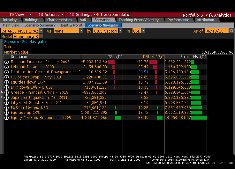Click the Scenario Set Navigator link
235x169 pixels.
26,42
